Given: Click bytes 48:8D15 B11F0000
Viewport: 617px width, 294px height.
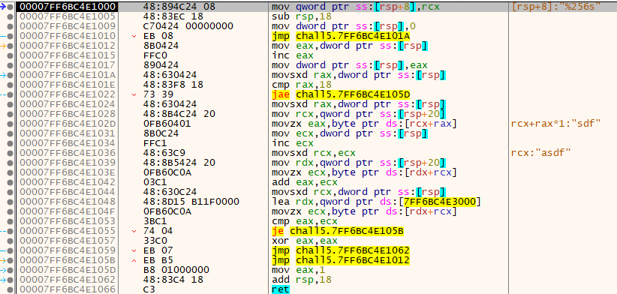Looking at the screenshot, I should coord(191,202).
